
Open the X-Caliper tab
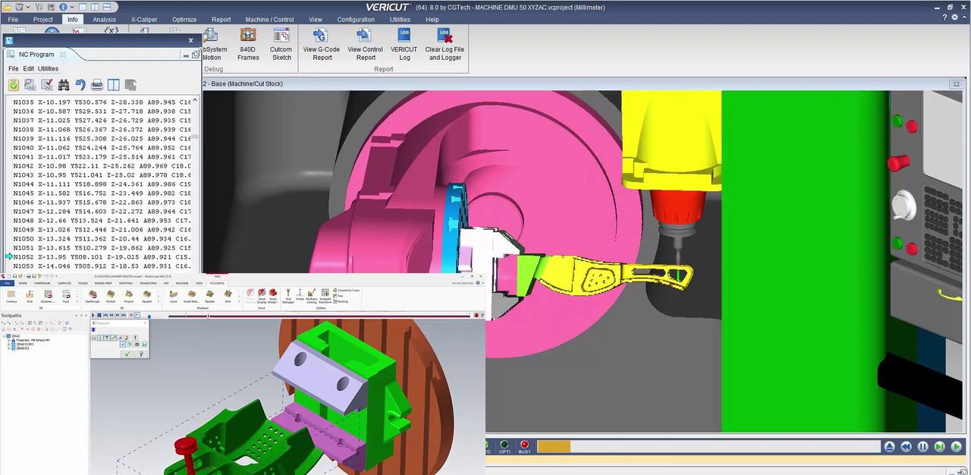pos(144,20)
